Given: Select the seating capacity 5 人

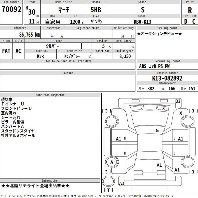Looking at the screenshot, I should click(x=106, y=46).
